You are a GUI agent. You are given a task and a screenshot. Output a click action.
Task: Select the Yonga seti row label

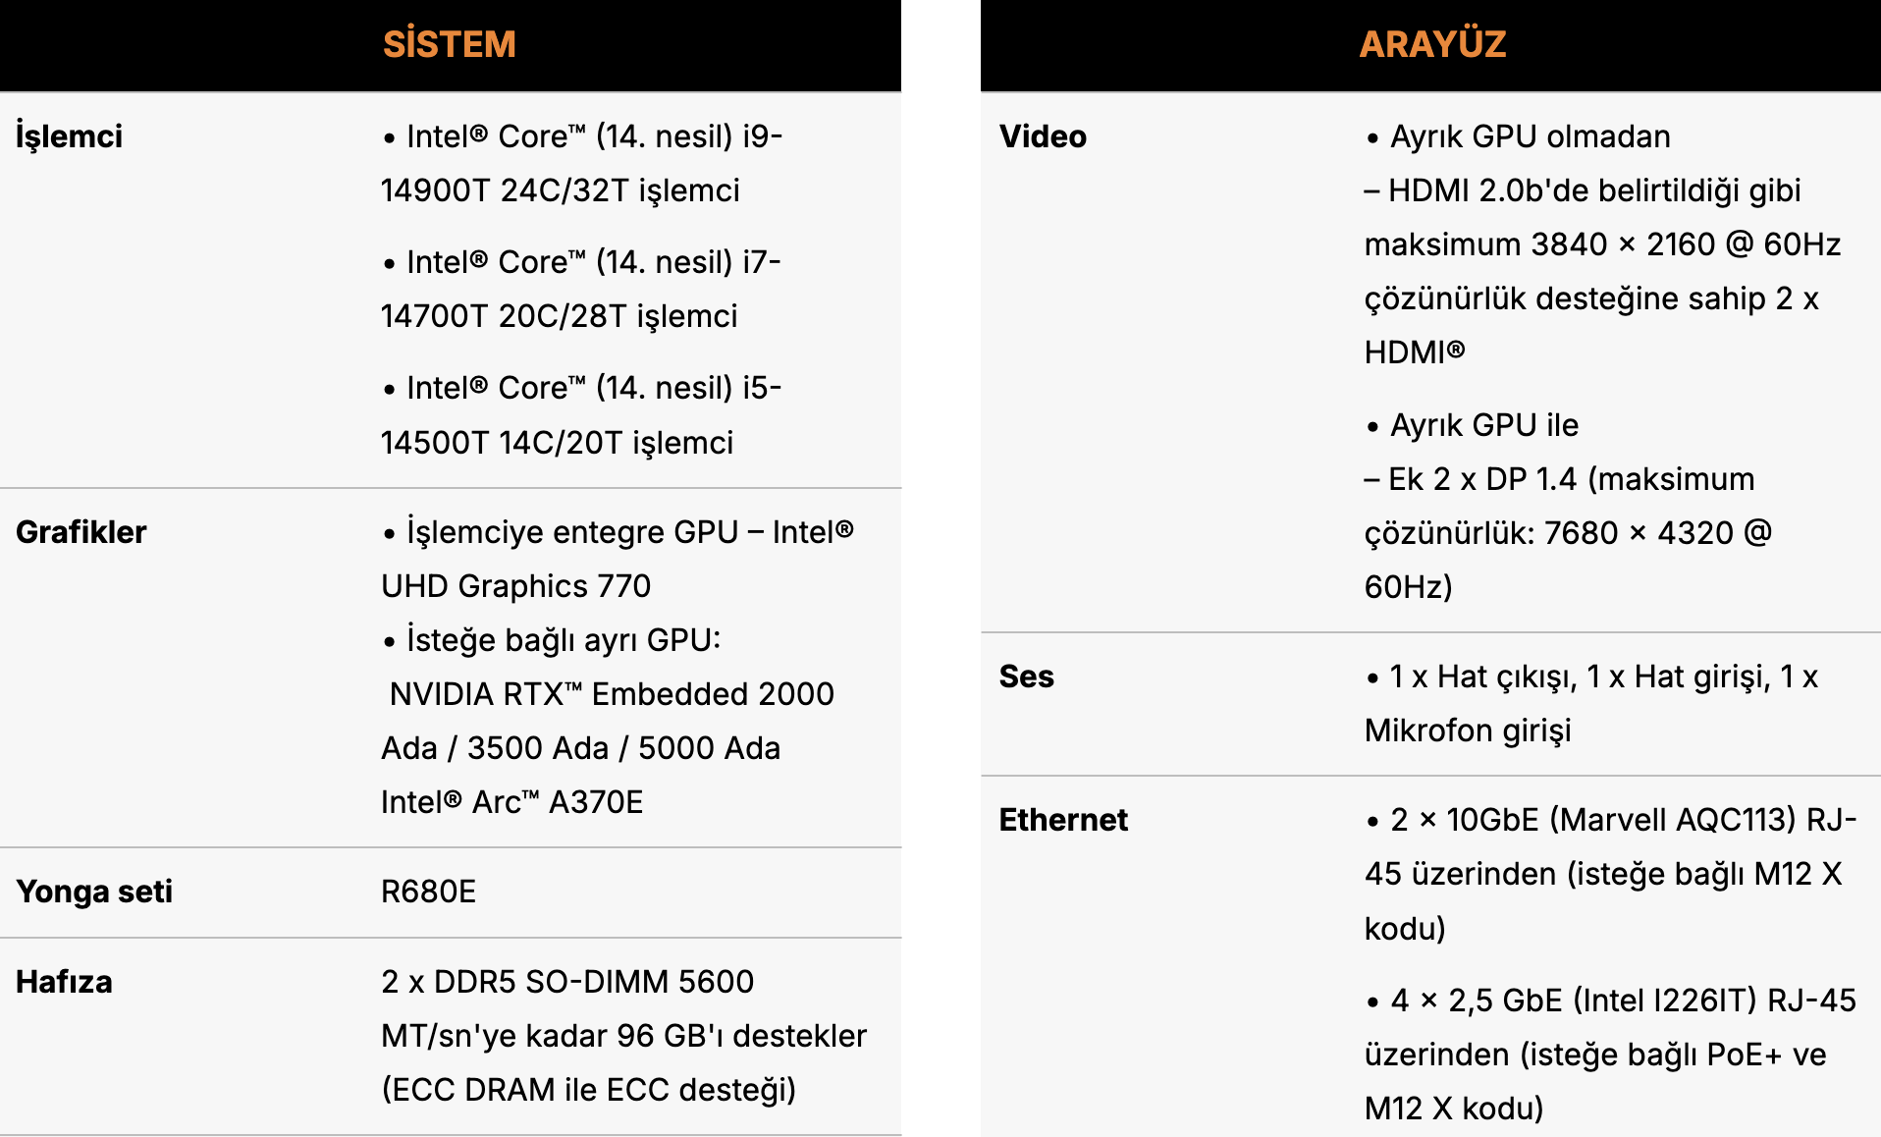[x=94, y=892]
